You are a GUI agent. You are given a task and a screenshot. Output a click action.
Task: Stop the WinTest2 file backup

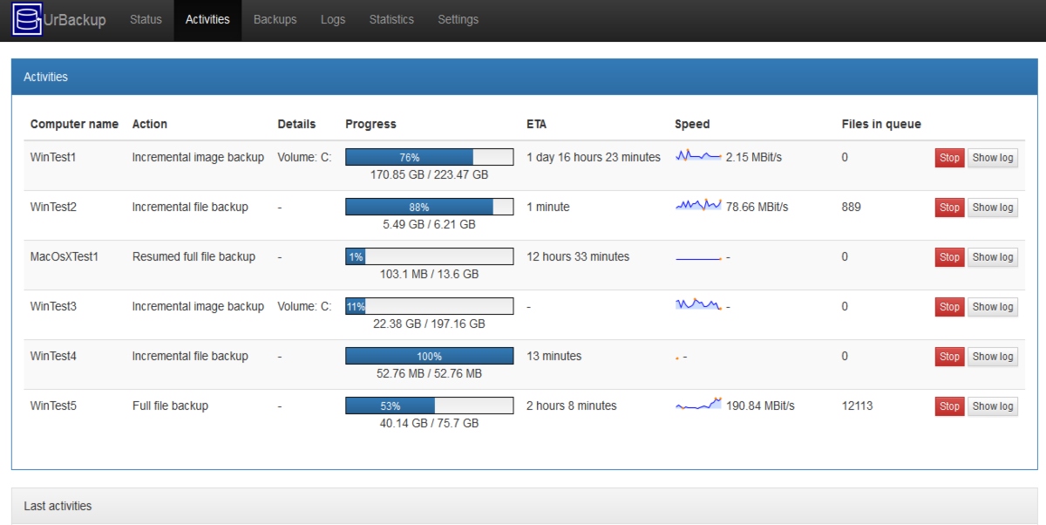tap(949, 208)
